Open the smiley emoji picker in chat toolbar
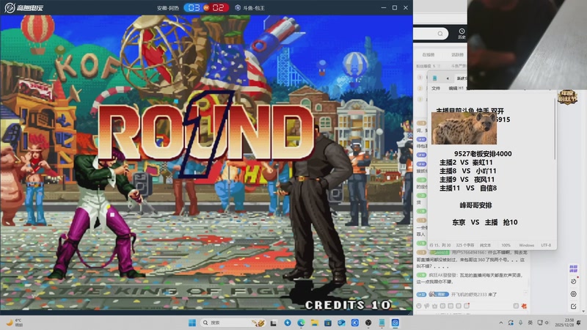The width and height of the screenshot is (587, 330). click(x=419, y=306)
